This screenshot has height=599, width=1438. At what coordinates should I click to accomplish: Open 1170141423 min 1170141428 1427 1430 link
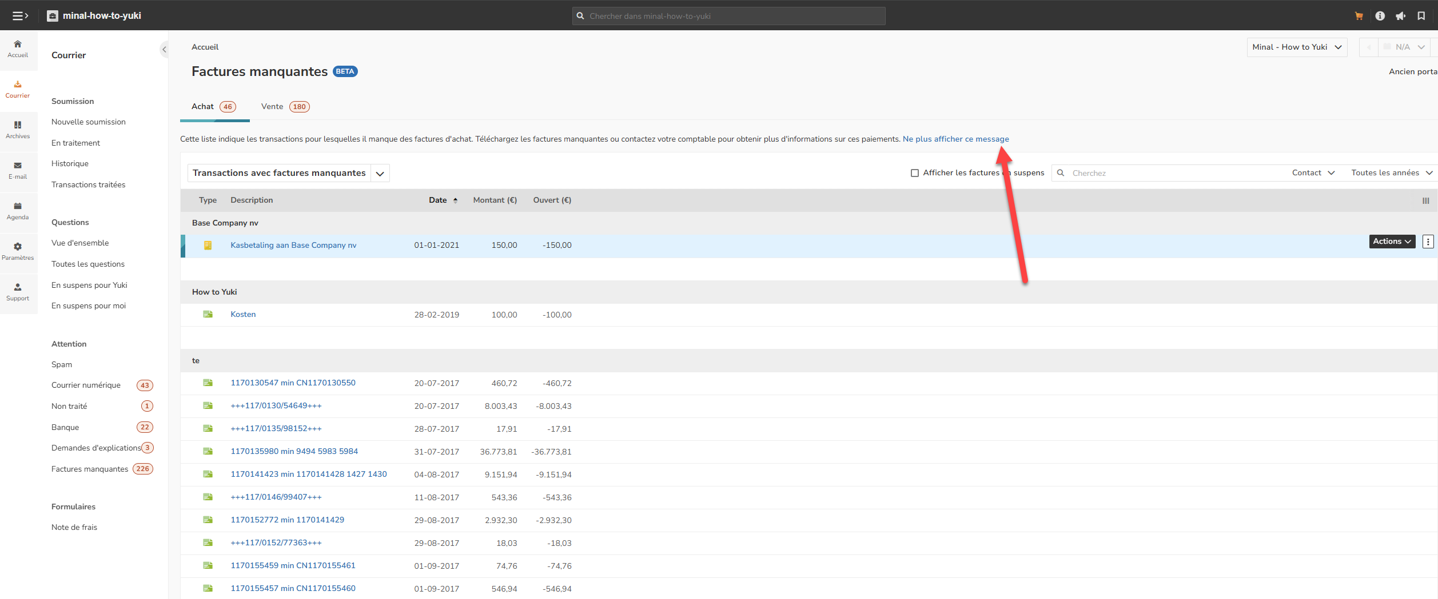309,475
